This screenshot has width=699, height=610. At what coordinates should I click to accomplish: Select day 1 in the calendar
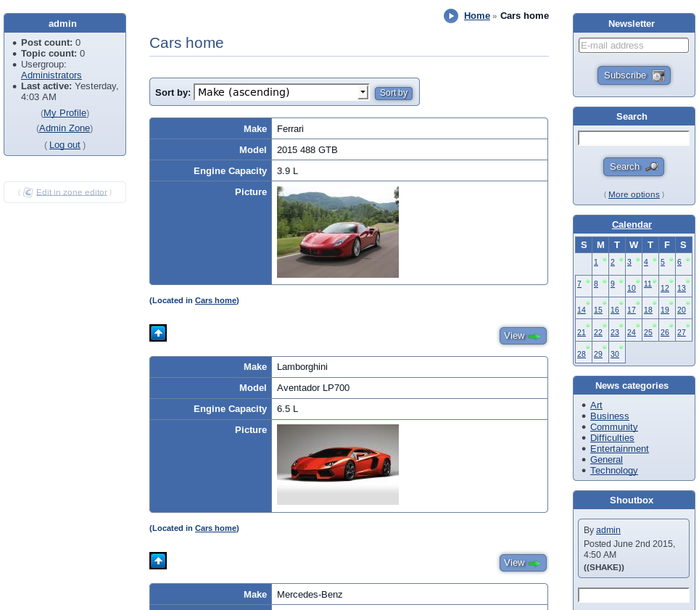pos(596,263)
